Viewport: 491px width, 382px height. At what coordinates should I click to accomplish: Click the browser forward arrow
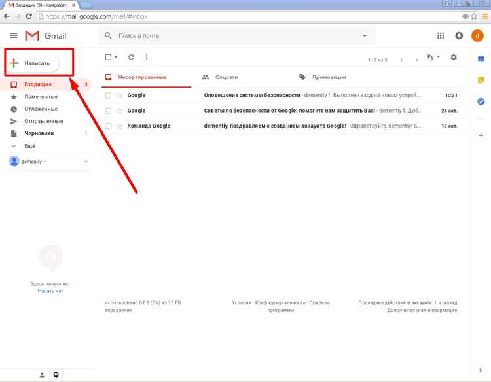pos(18,16)
